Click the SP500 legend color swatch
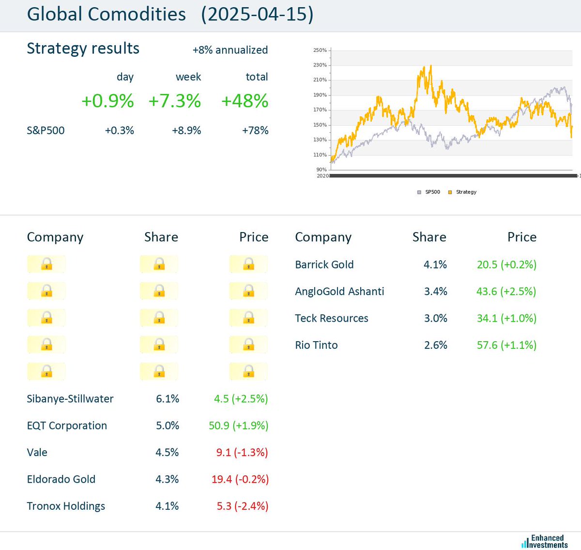 [x=419, y=192]
